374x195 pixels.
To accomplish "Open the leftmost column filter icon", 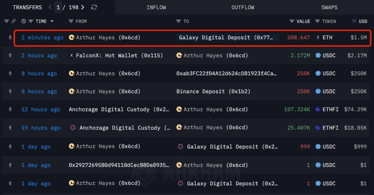I will point(6,21).
